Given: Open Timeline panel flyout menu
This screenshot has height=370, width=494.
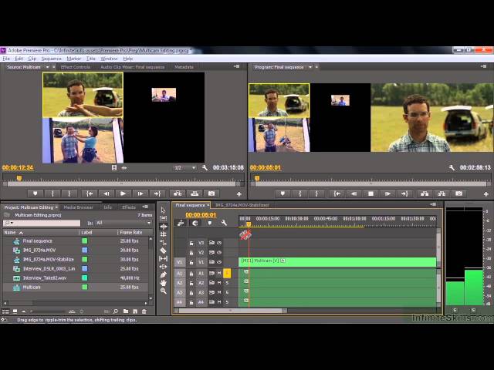Looking at the screenshot, I should pos(434,204).
